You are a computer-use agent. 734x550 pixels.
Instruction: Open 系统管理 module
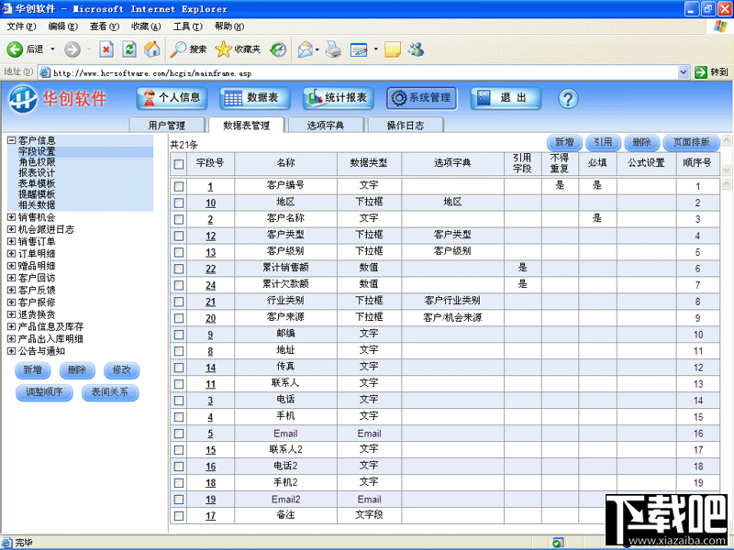click(422, 98)
